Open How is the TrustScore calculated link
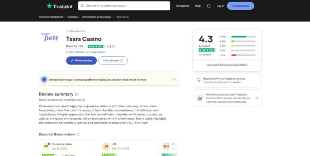Screen dimensions: 310x156 227,65
